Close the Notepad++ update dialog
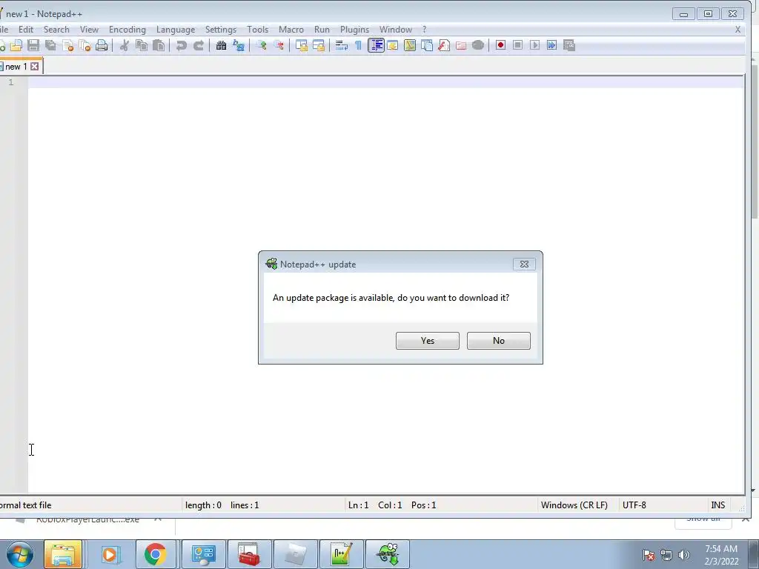The width and height of the screenshot is (759, 569). click(524, 264)
